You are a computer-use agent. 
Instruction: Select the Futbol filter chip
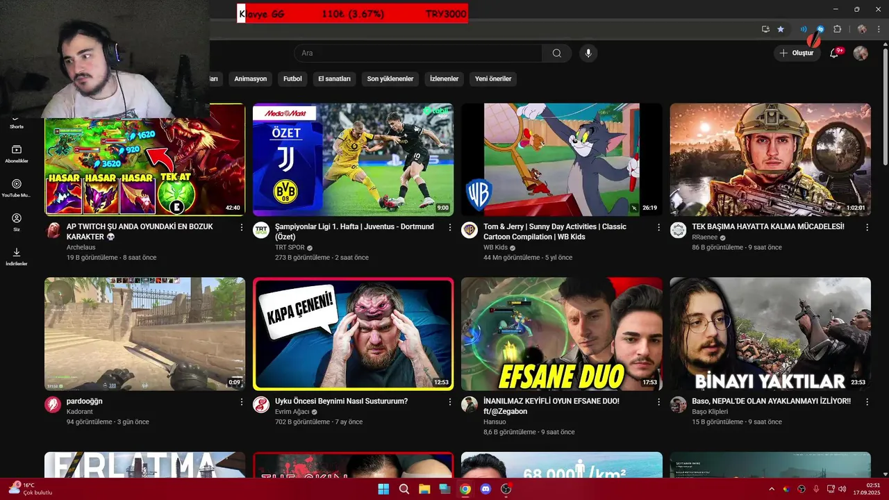[x=292, y=79]
